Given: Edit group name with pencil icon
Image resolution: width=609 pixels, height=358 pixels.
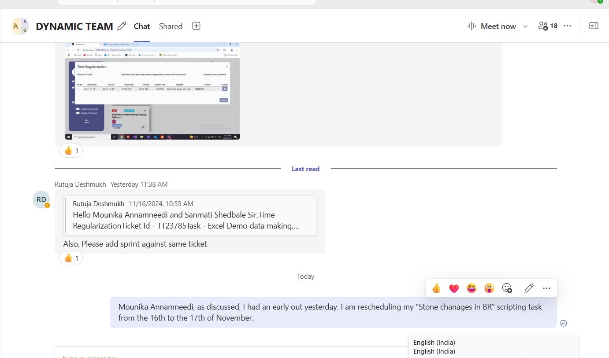Looking at the screenshot, I should [x=122, y=26].
